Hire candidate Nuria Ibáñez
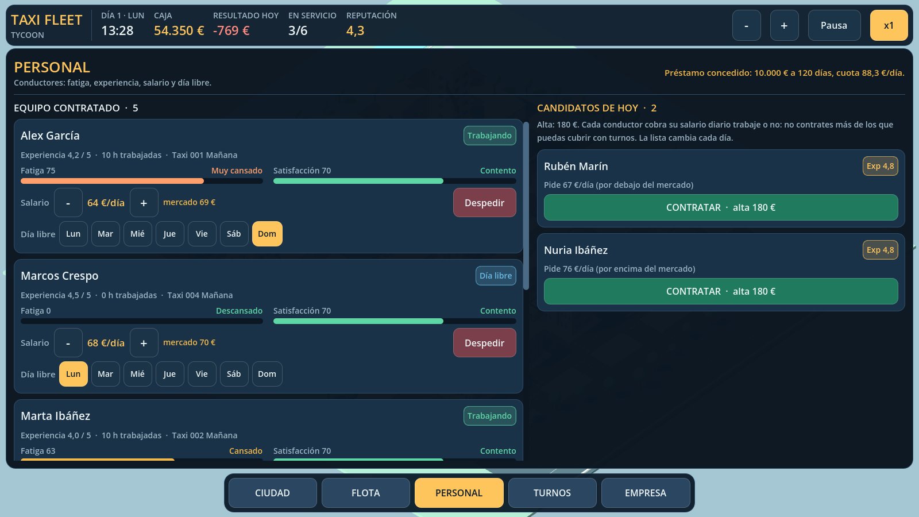Image resolution: width=919 pixels, height=517 pixels. click(721, 291)
